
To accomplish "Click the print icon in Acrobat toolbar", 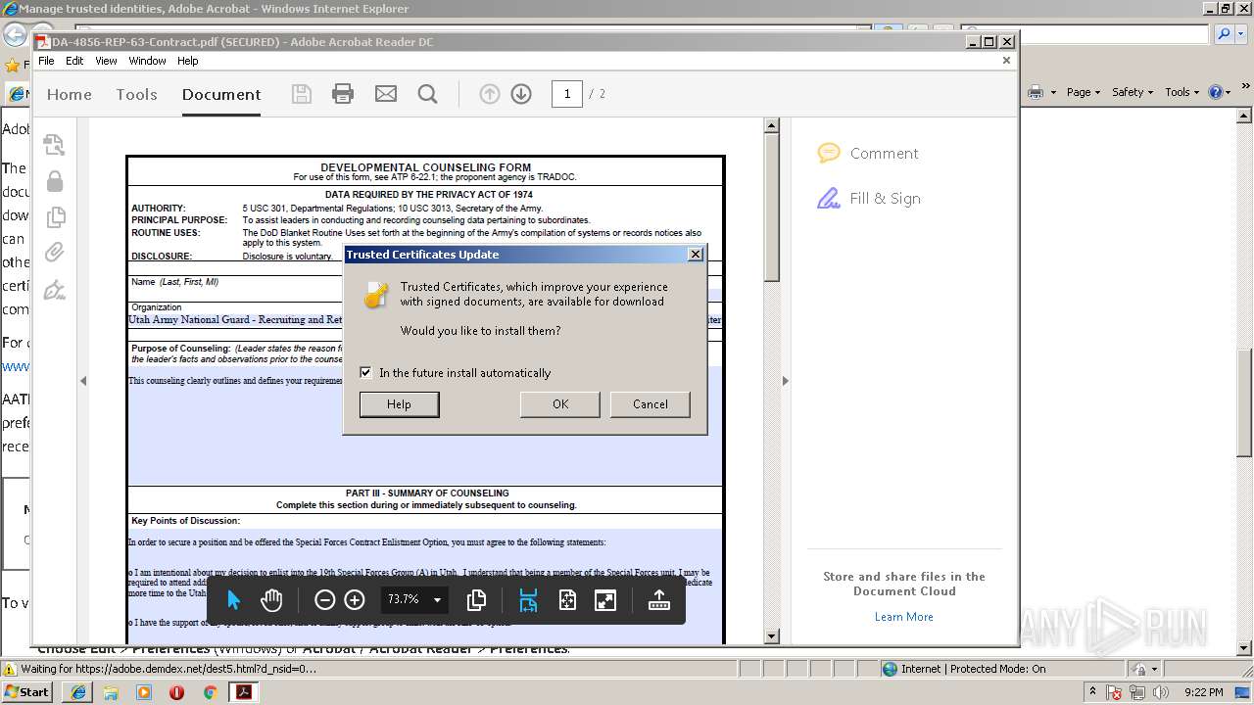I will [x=343, y=94].
